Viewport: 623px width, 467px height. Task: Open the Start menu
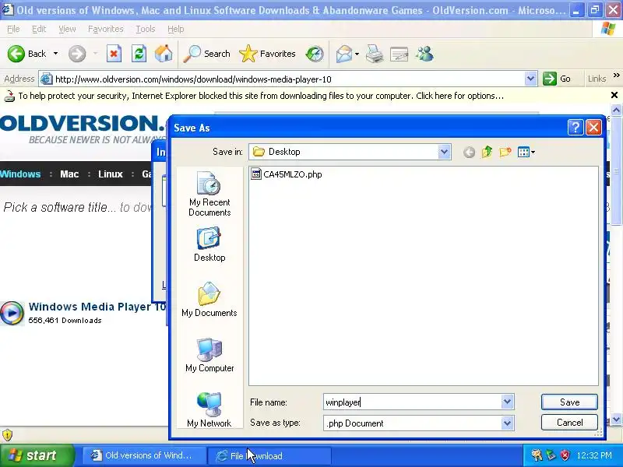tap(37, 455)
